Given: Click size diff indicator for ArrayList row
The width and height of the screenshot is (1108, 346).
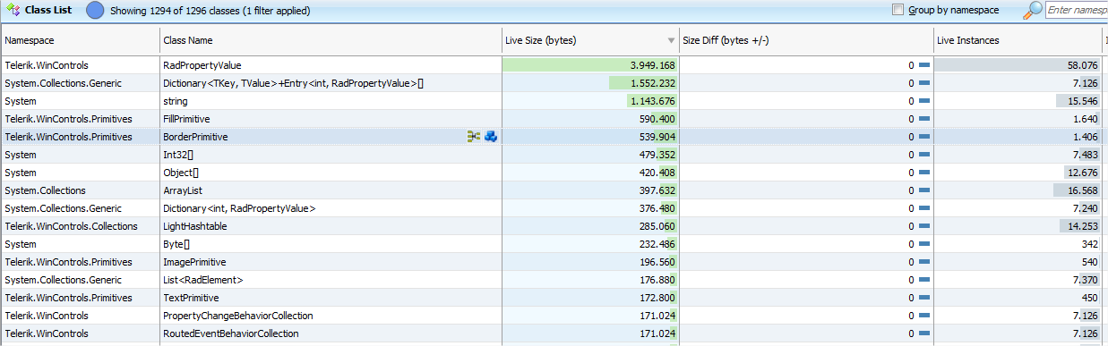Looking at the screenshot, I should [x=924, y=190].
